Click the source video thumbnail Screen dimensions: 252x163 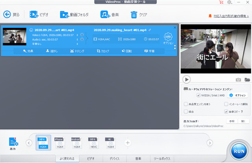tap(15, 37)
